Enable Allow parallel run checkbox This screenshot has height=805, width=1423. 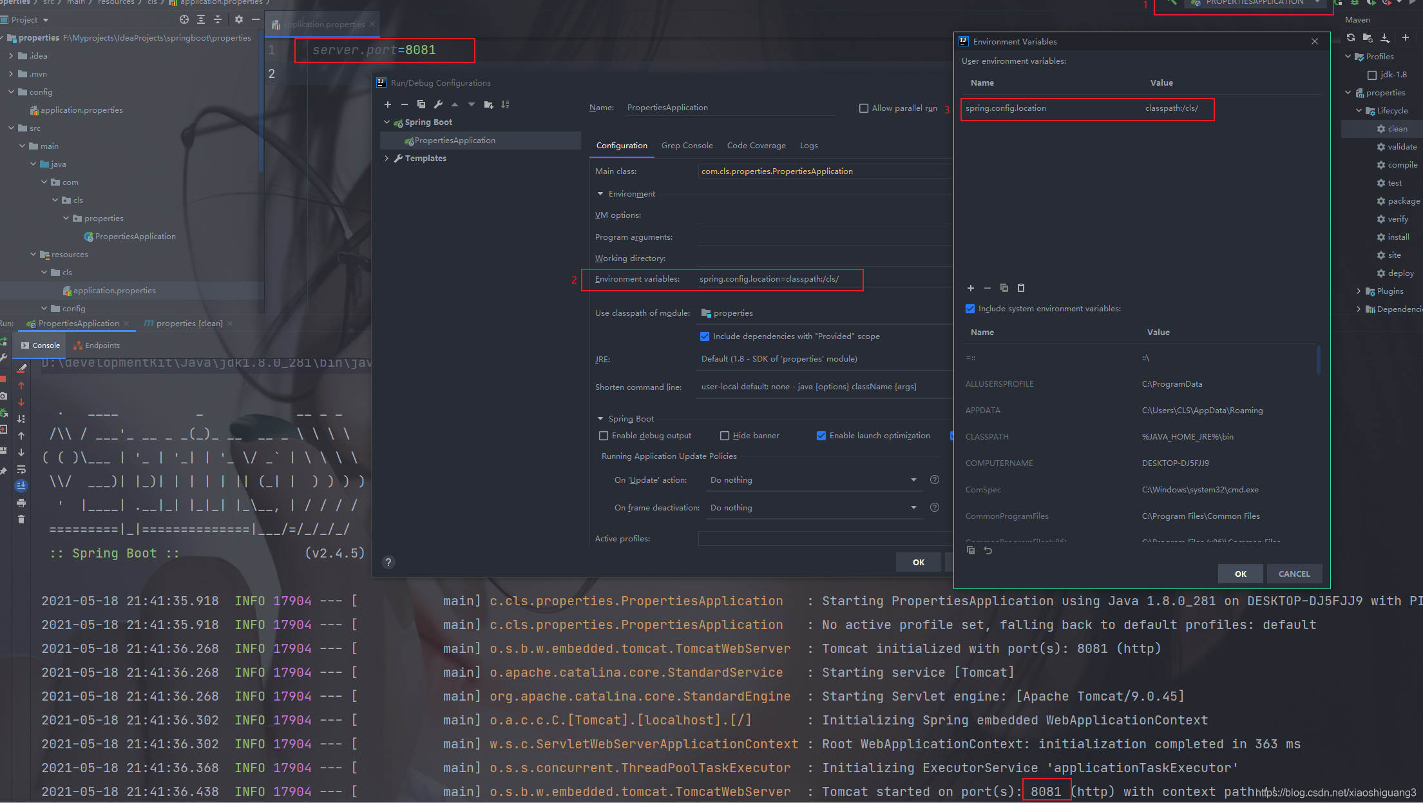864,108
